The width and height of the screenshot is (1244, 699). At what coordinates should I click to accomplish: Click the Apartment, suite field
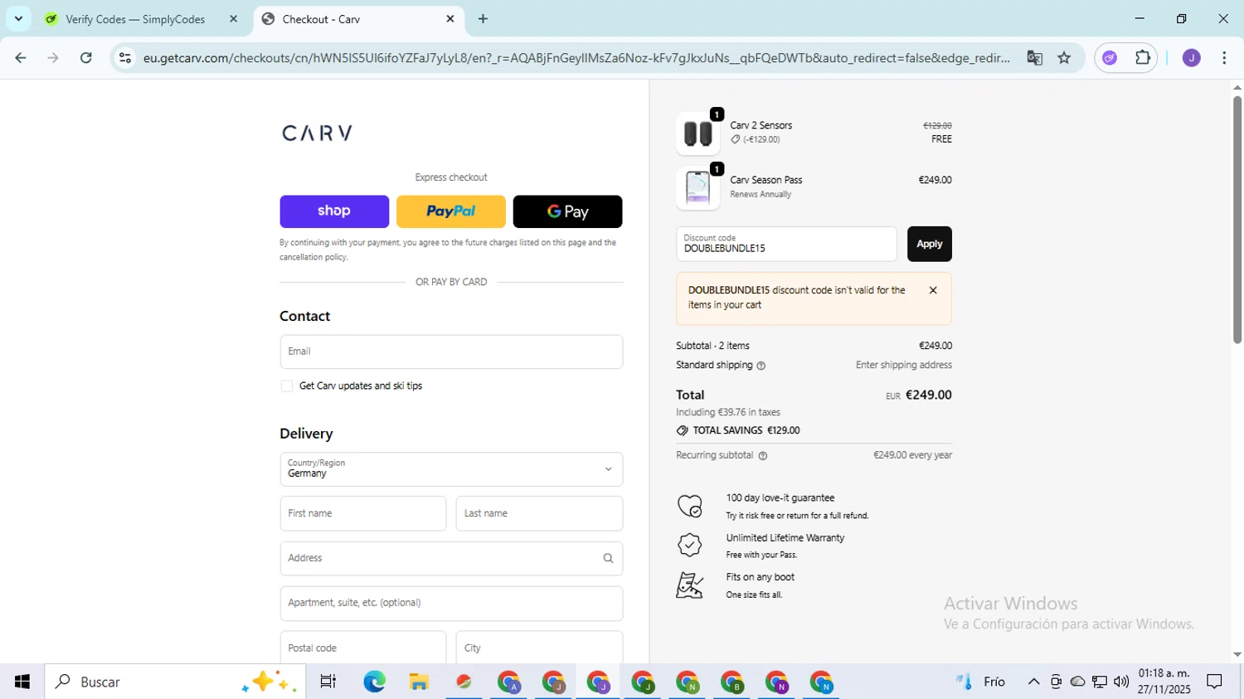tap(451, 603)
